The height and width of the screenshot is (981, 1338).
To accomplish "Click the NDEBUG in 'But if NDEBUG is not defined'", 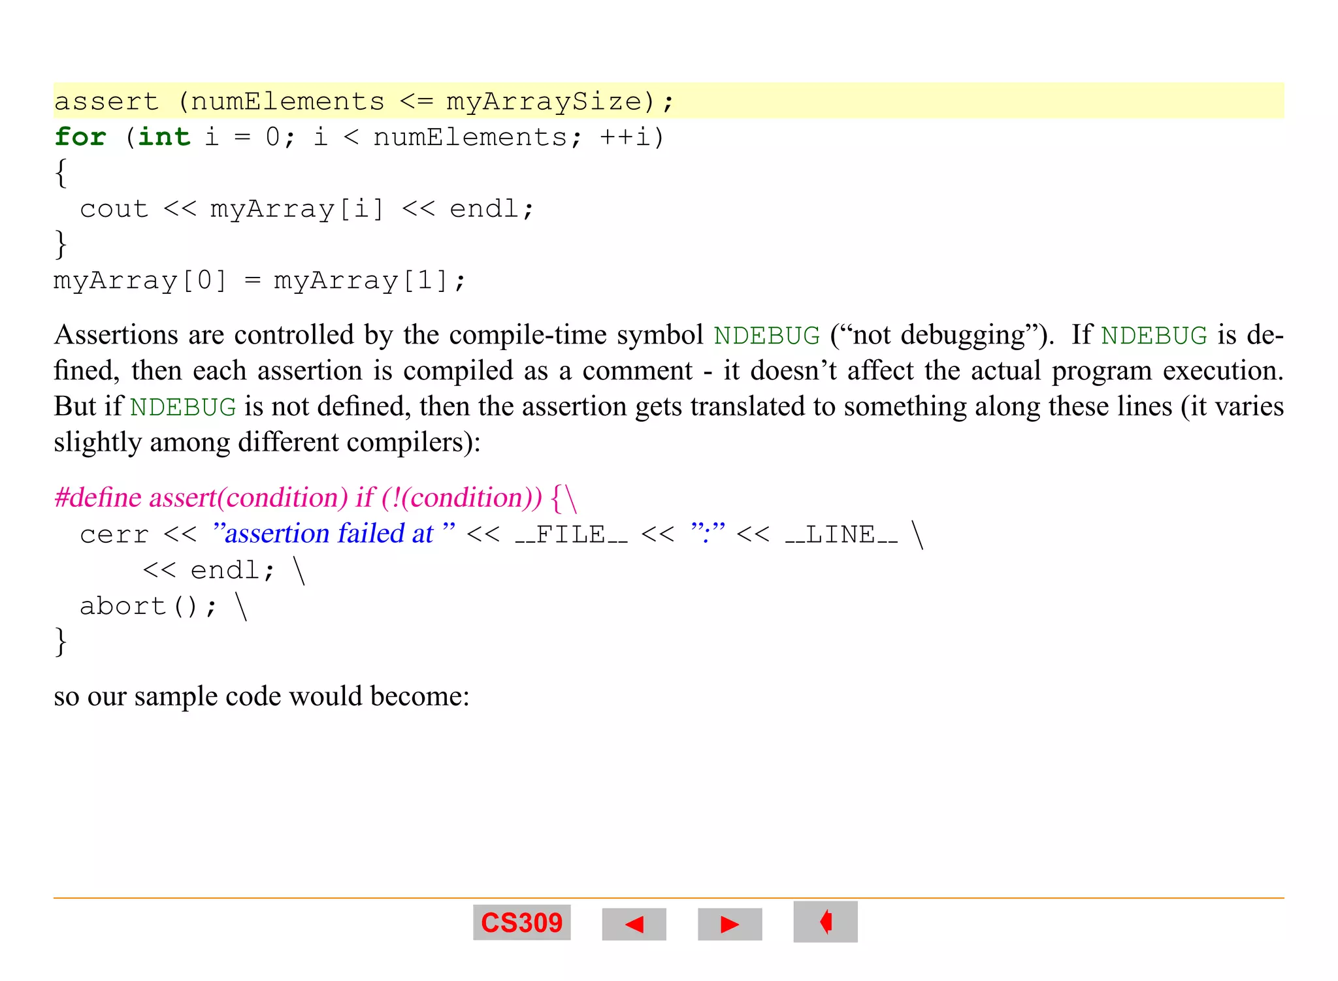I will (183, 407).
